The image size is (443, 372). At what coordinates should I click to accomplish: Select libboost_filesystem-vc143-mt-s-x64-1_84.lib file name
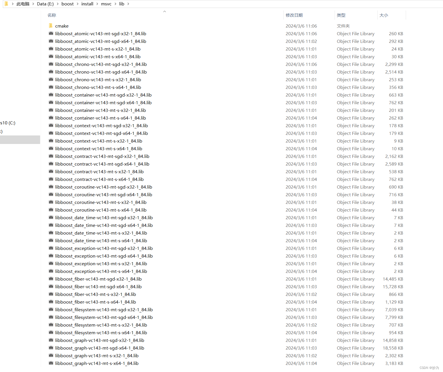(x=101, y=333)
